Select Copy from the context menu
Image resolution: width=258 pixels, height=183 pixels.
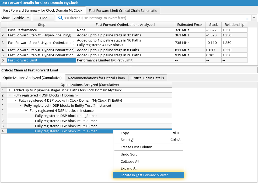coord(125,133)
